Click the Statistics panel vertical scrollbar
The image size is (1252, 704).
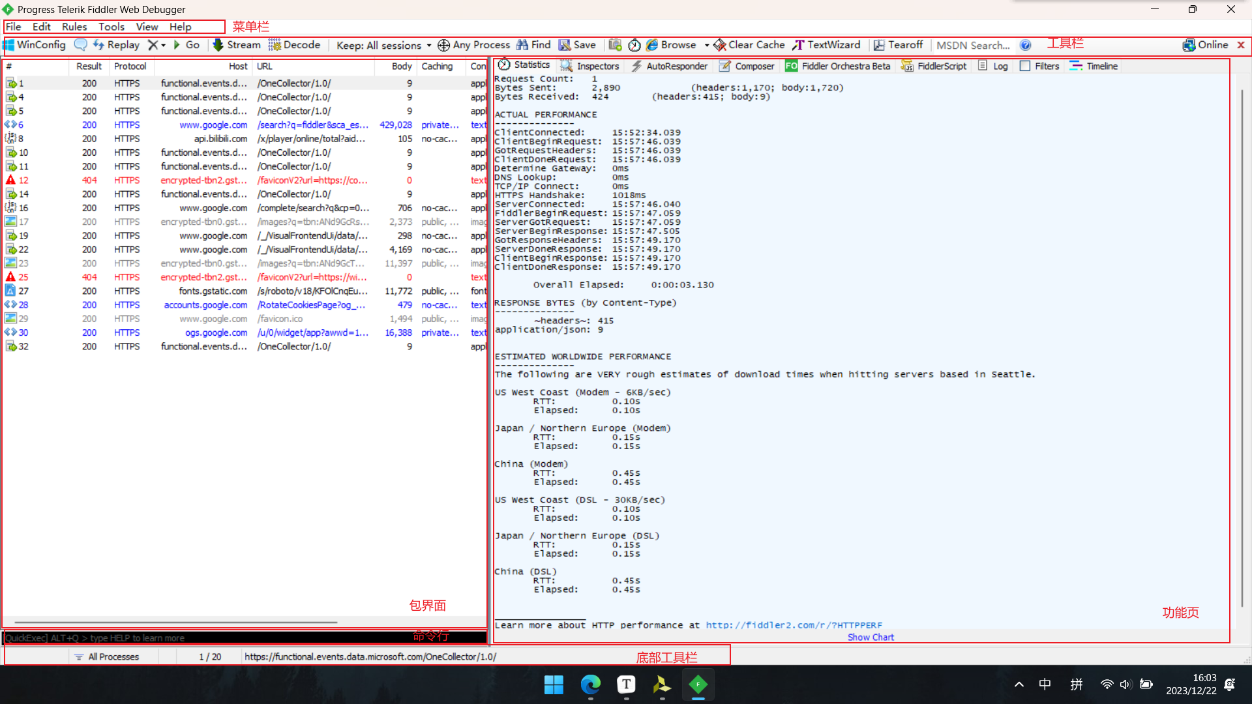pos(1241,349)
